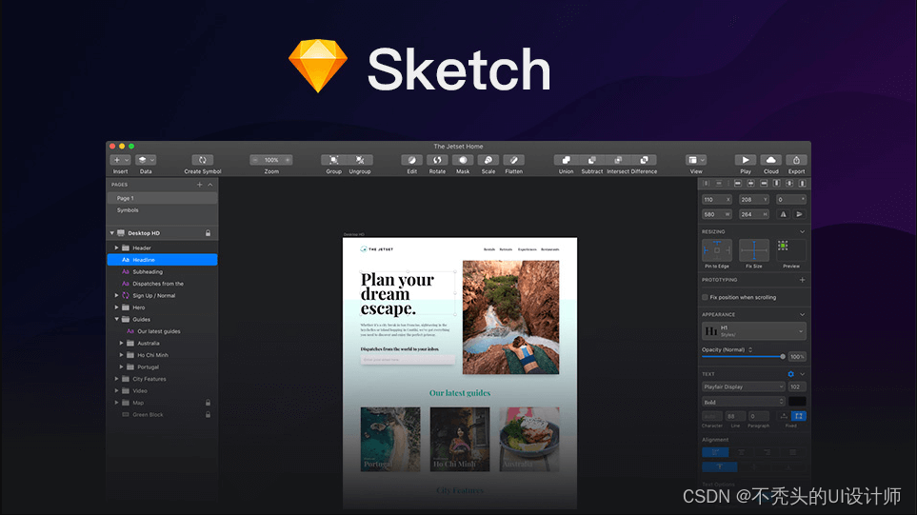
Task: Expand the Portugal layer group
Action: [x=121, y=367]
